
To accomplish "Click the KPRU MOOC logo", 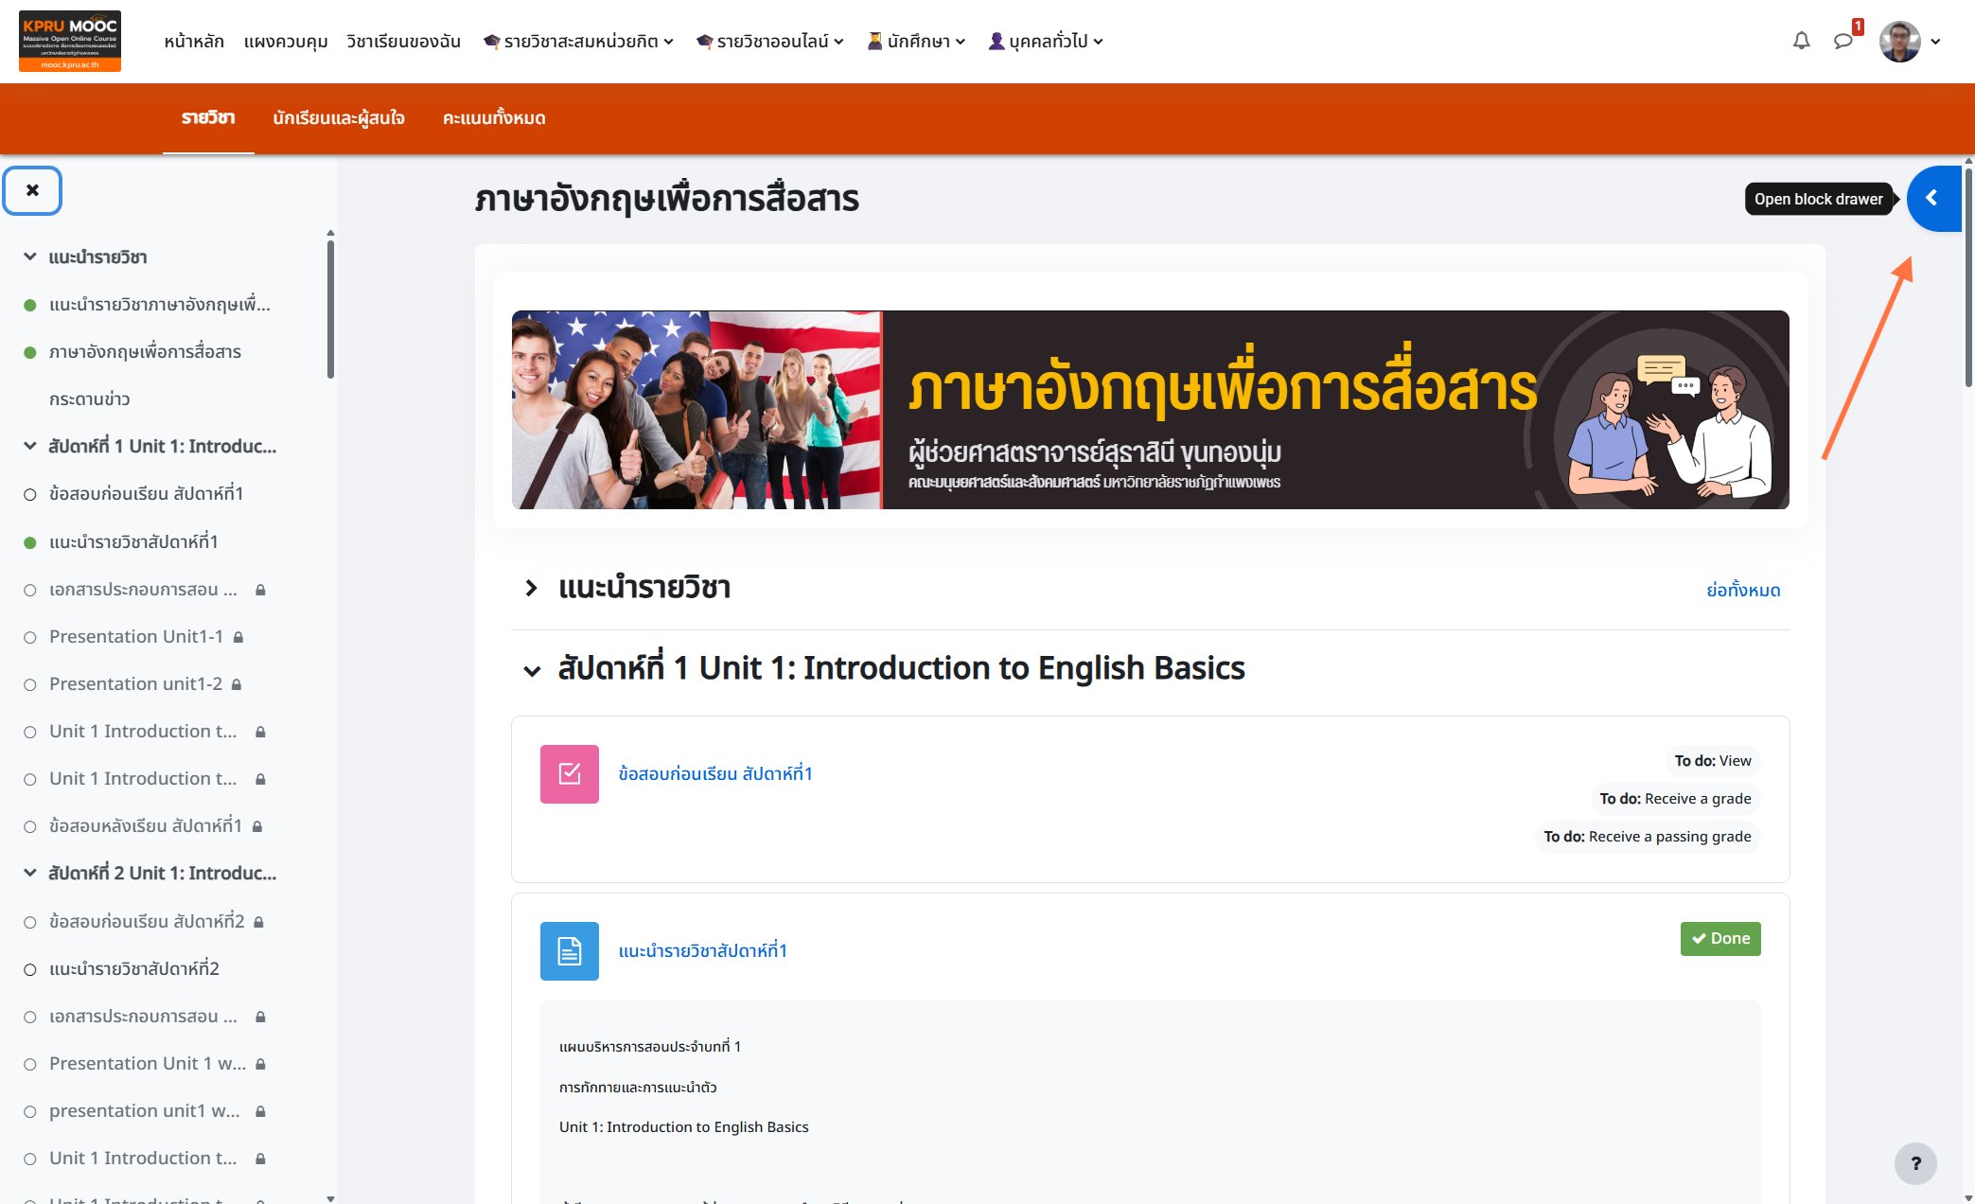I will [70, 41].
